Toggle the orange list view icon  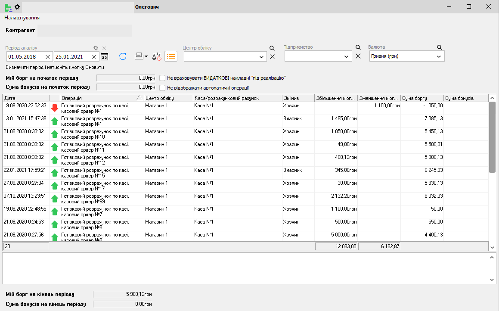[x=171, y=57]
